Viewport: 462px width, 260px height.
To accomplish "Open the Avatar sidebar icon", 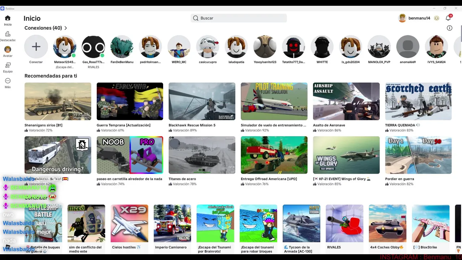I will click(x=8, y=49).
